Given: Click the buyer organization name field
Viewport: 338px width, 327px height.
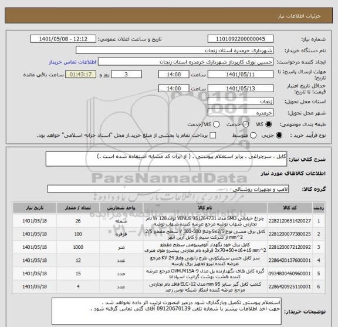Looking at the screenshot, I should (x=175, y=50).
